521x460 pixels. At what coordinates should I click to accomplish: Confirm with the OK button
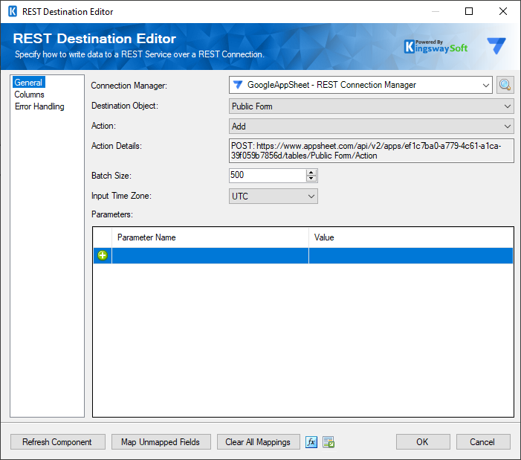[x=423, y=442]
